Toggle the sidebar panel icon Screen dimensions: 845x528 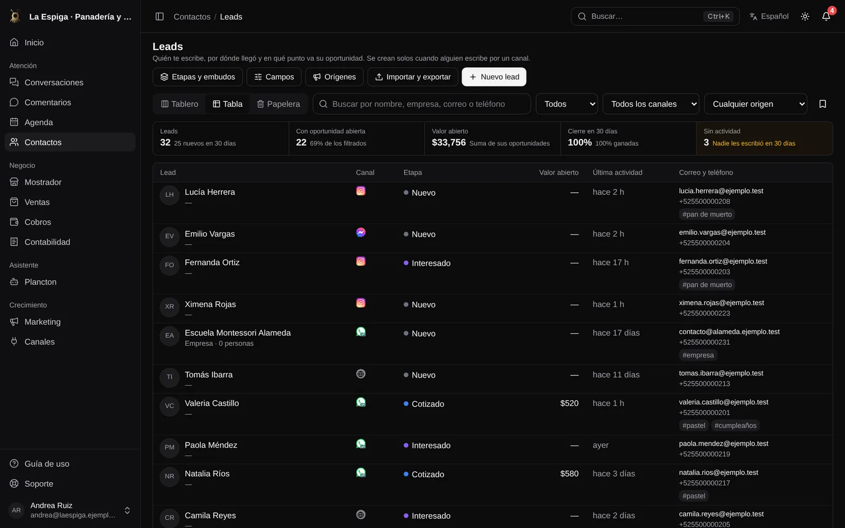(159, 16)
